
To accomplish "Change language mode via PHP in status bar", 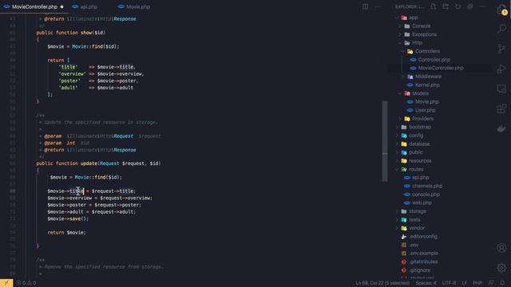I will [x=477, y=283].
